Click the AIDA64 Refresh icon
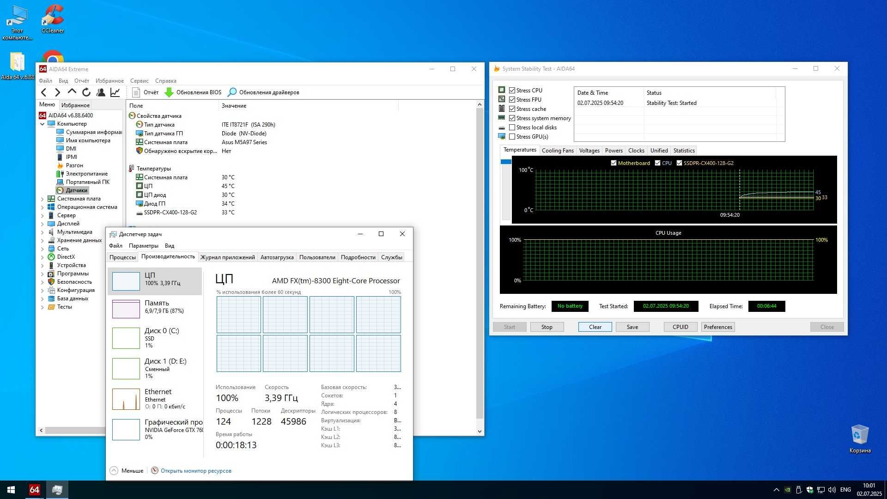 click(x=86, y=92)
